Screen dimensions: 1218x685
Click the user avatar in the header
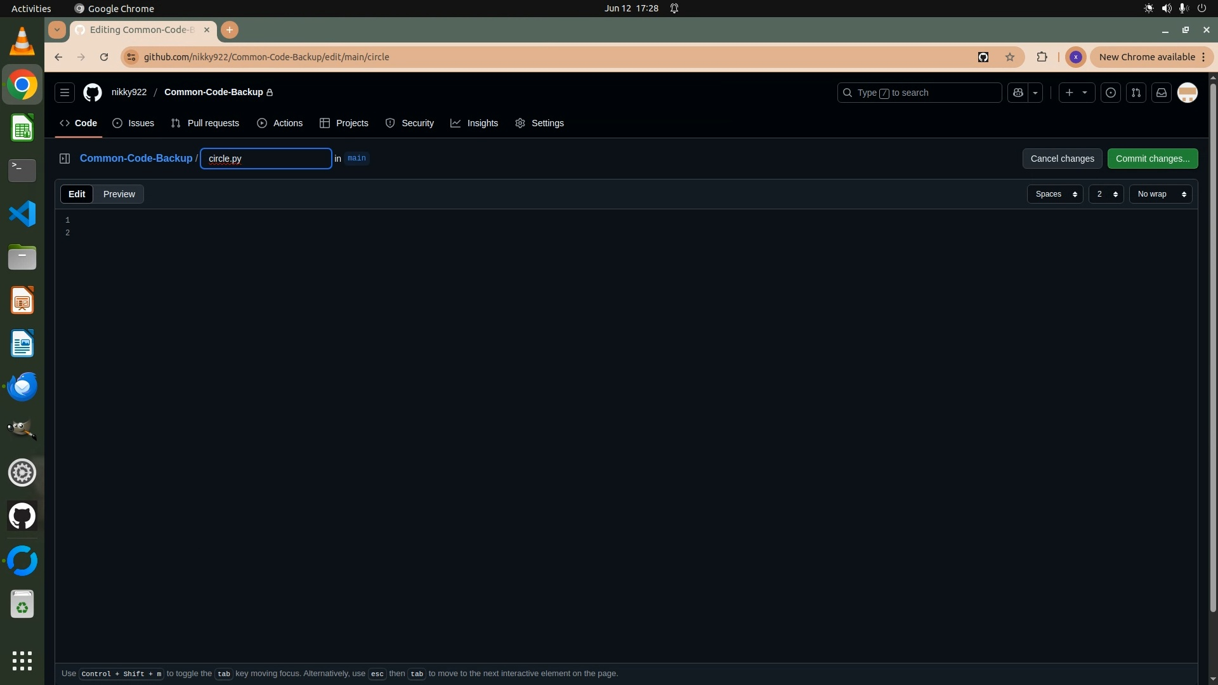(x=1187, y=93)
